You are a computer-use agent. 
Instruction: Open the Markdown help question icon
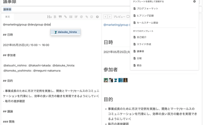(x=97, y=17)
